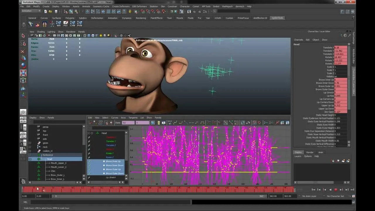Select the four-view layout icon

pos(23,120)
